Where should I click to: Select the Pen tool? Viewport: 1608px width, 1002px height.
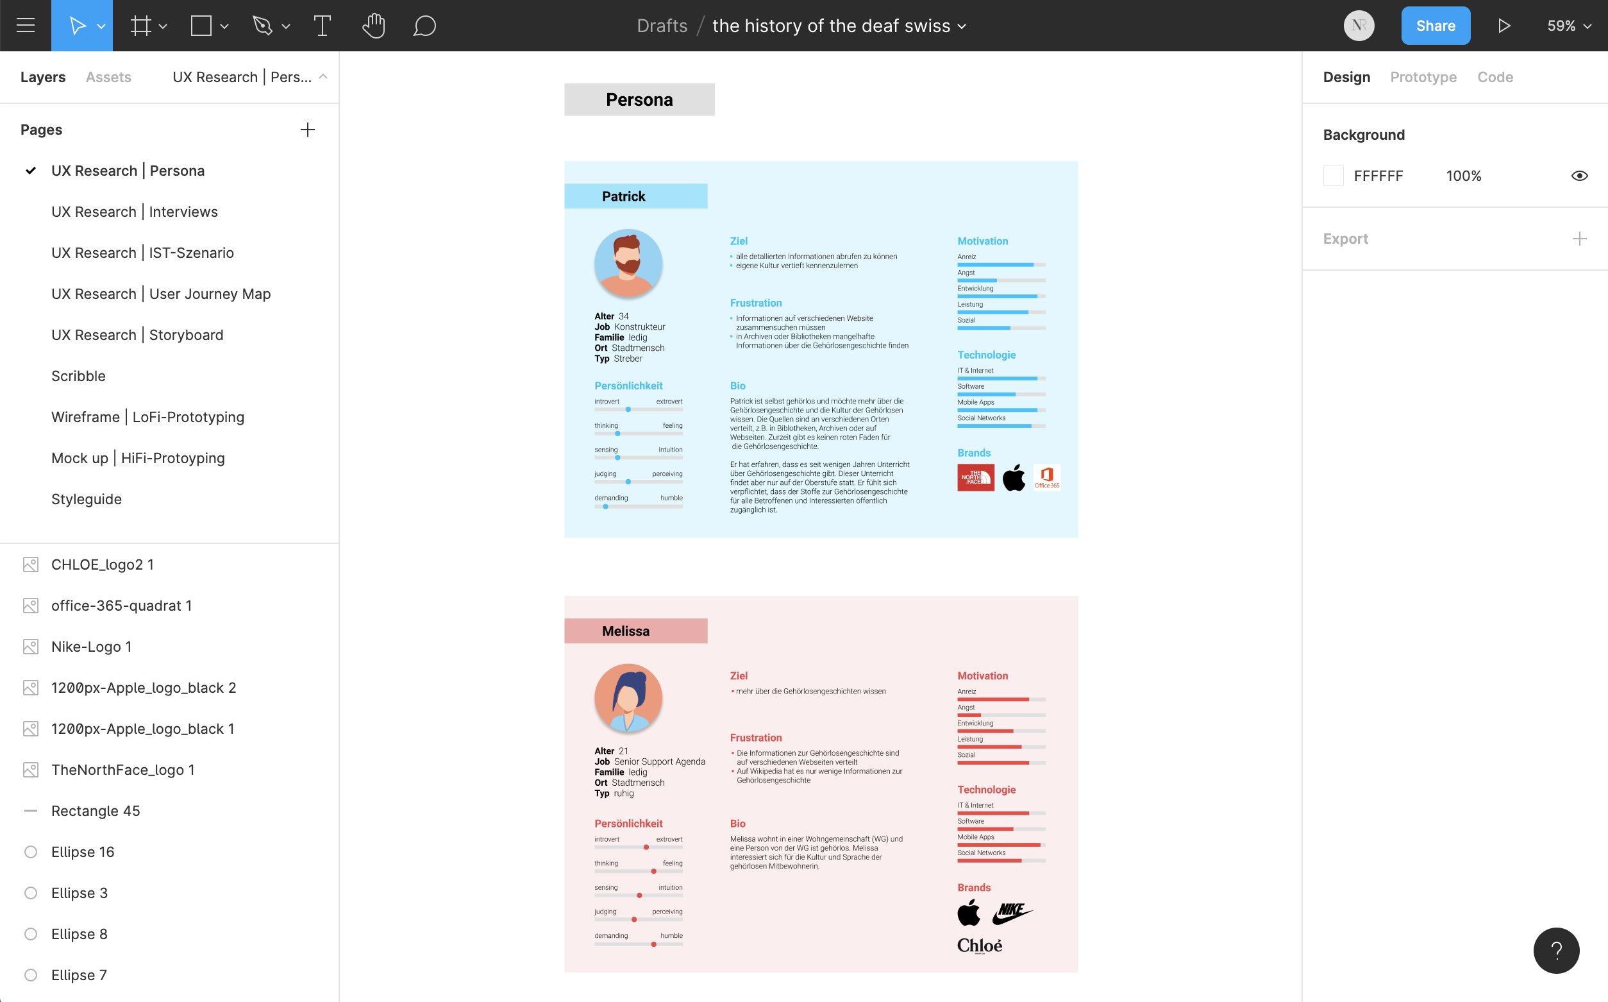click(262, 26)
